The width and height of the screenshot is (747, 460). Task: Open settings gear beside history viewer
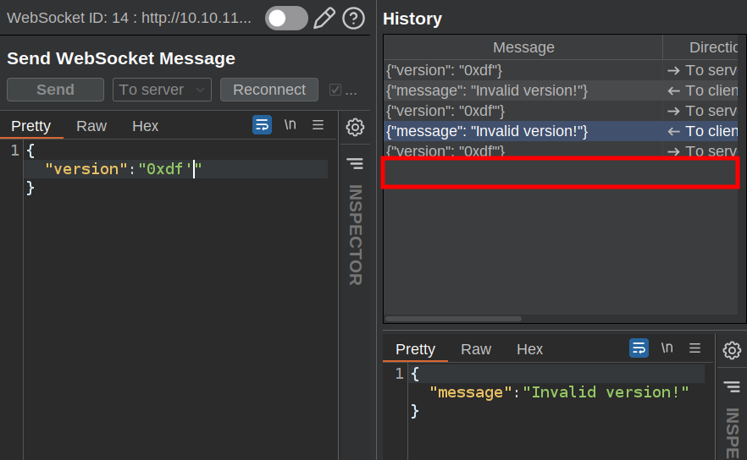click(x=732, y=350)
